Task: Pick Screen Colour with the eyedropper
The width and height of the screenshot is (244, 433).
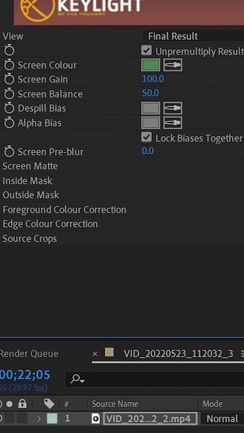Action: 173,65
